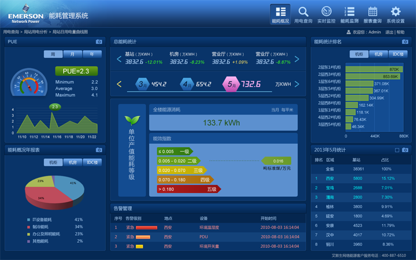Click the 0.005-0.020 二级 level bar
This screenshot has height=260, width=416.
(179, 161)
